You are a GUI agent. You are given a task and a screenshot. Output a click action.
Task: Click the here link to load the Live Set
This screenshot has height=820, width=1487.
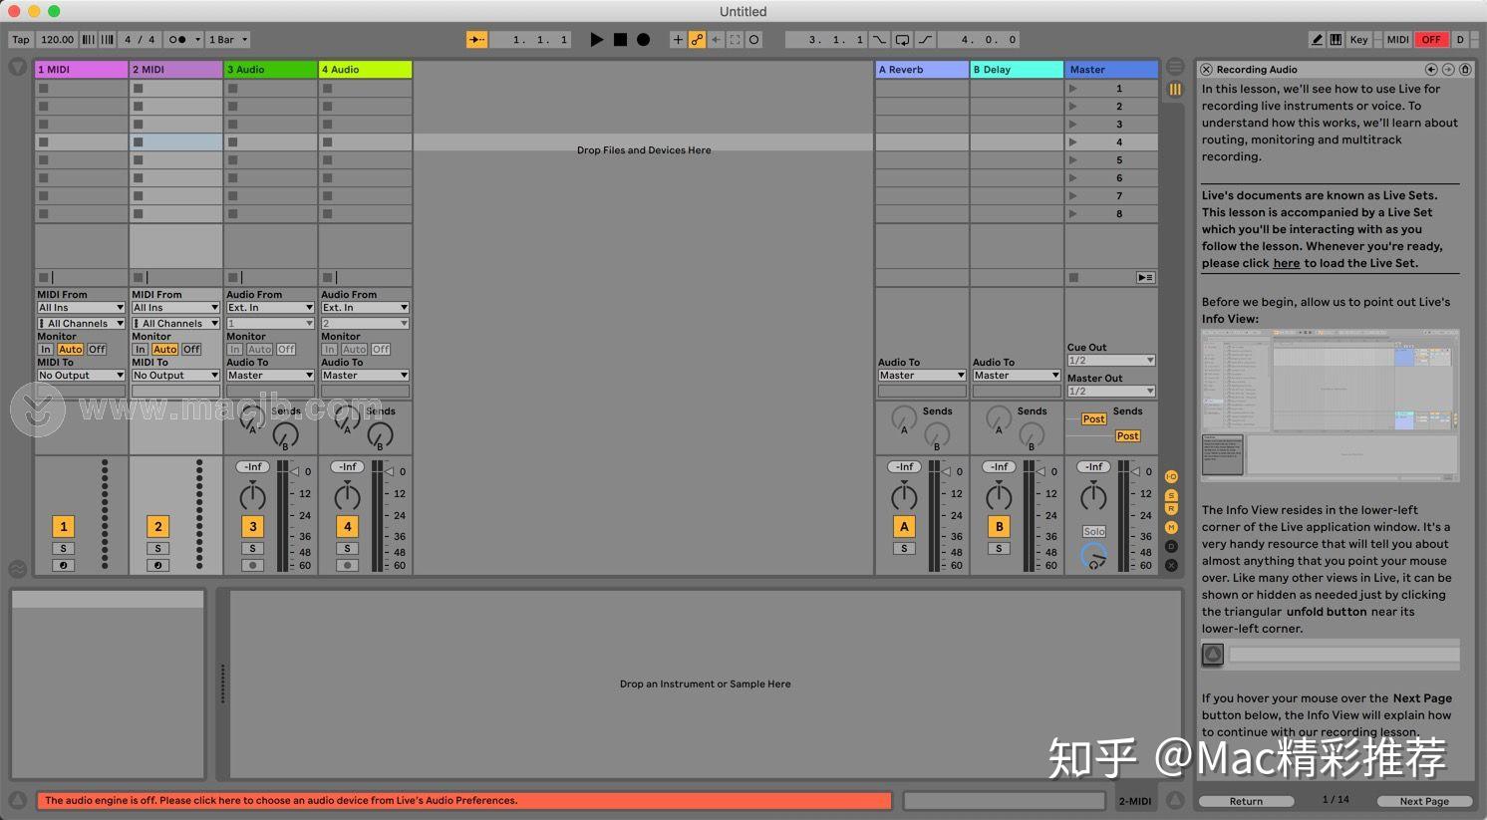1286,263
